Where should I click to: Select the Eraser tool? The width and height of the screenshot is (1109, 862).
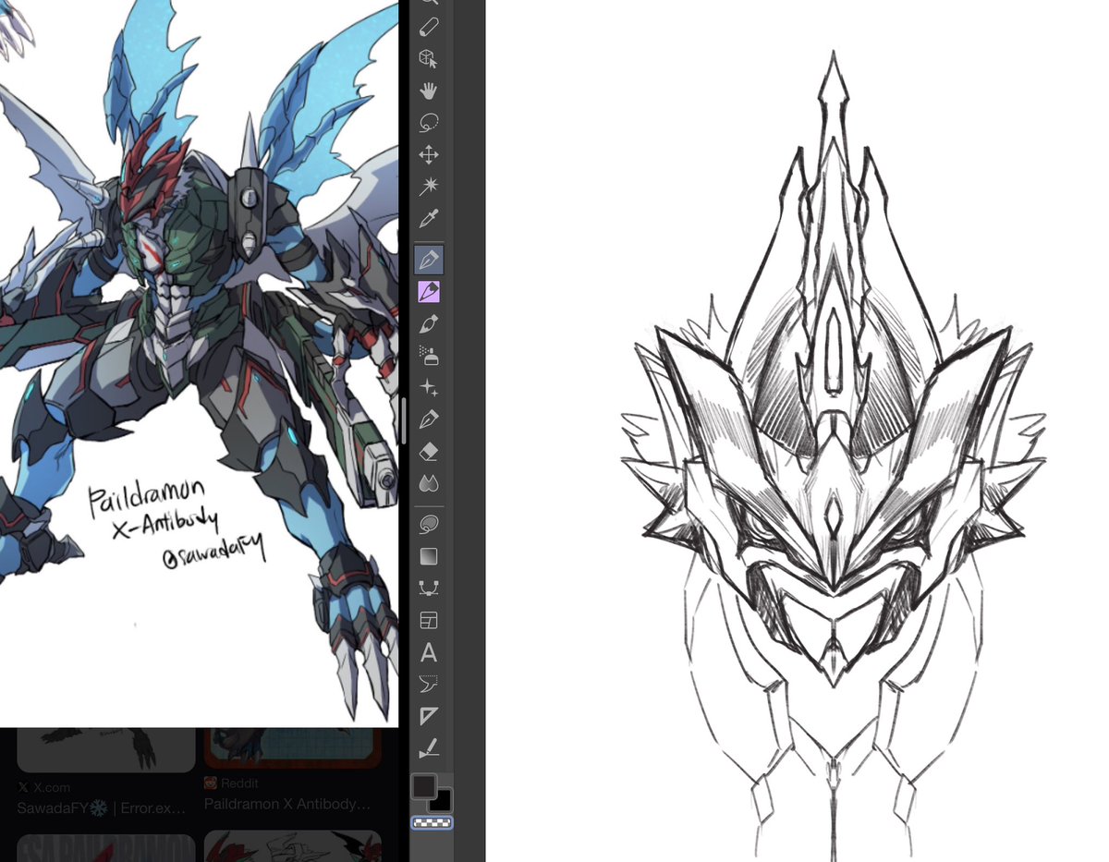click(428, 452)
